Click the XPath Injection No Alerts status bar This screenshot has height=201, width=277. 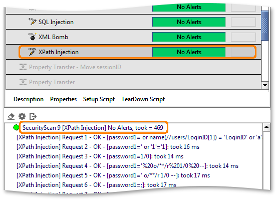coord(189,52)
